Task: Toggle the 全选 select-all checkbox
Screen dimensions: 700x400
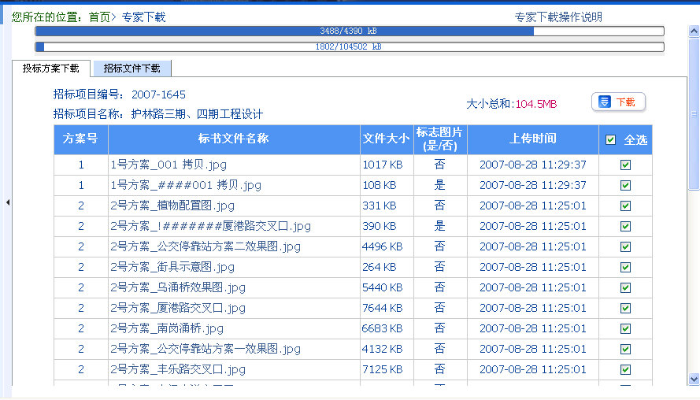Action: coord(611,139)
